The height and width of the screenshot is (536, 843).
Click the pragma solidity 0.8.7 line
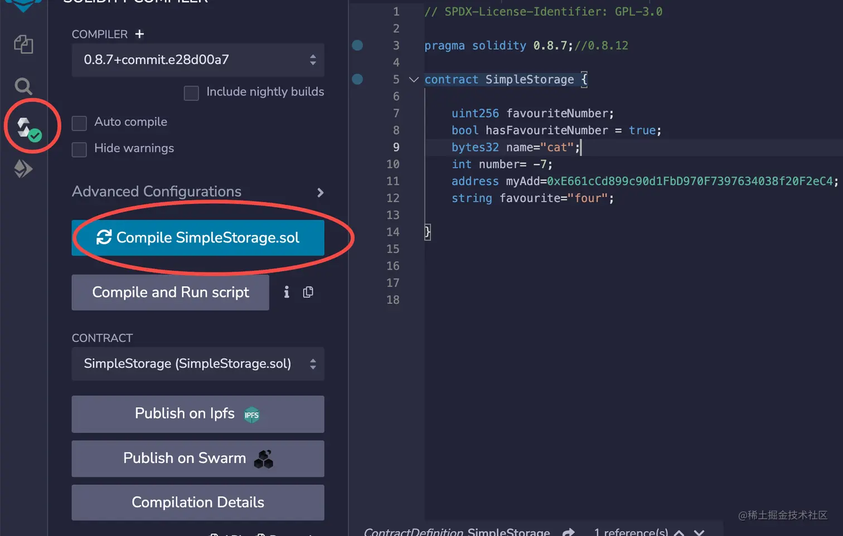526,46
